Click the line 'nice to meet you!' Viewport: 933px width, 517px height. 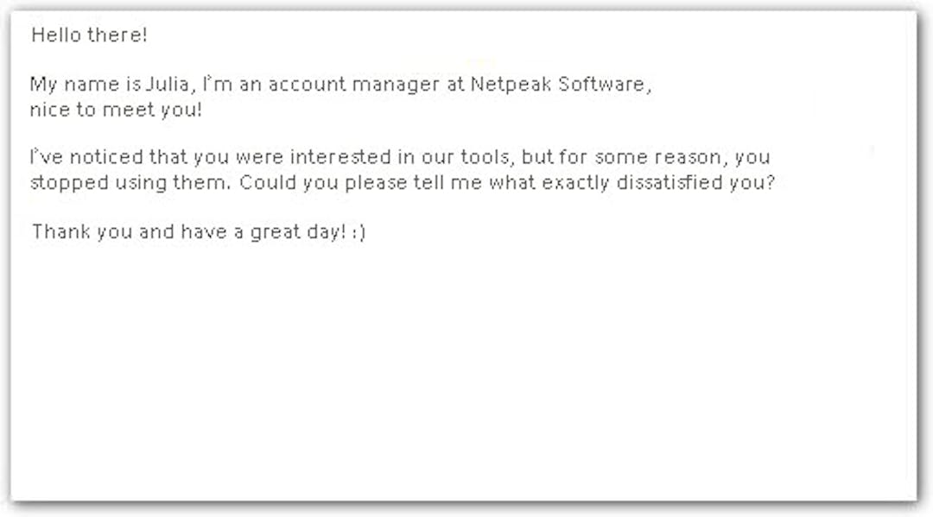(116, 110)
